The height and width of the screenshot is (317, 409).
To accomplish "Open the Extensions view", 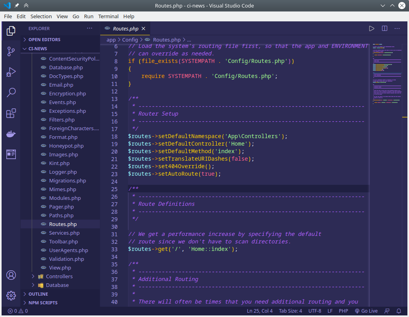I will (11, 113).
